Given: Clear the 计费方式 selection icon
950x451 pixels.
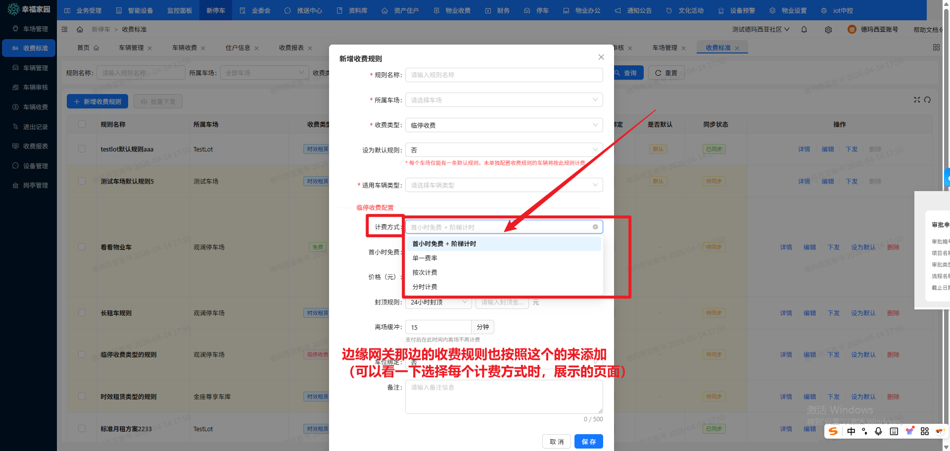Looking at the screenshot, I should (x=595, y=227).
